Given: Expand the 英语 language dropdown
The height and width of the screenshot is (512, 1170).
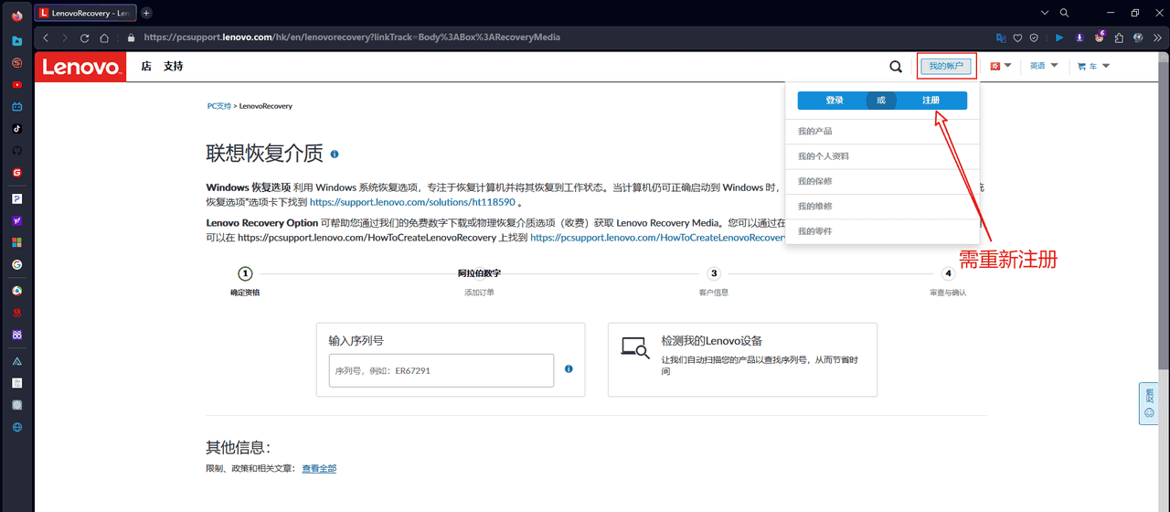Looking at the screenshot, I should (x=1044, y=66).
